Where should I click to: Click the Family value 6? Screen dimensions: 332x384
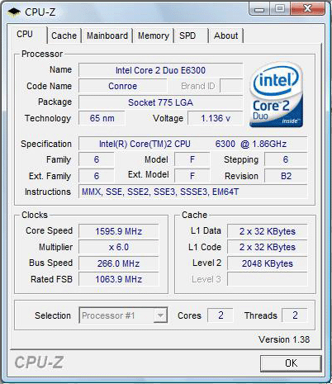(x=97, y=159)
